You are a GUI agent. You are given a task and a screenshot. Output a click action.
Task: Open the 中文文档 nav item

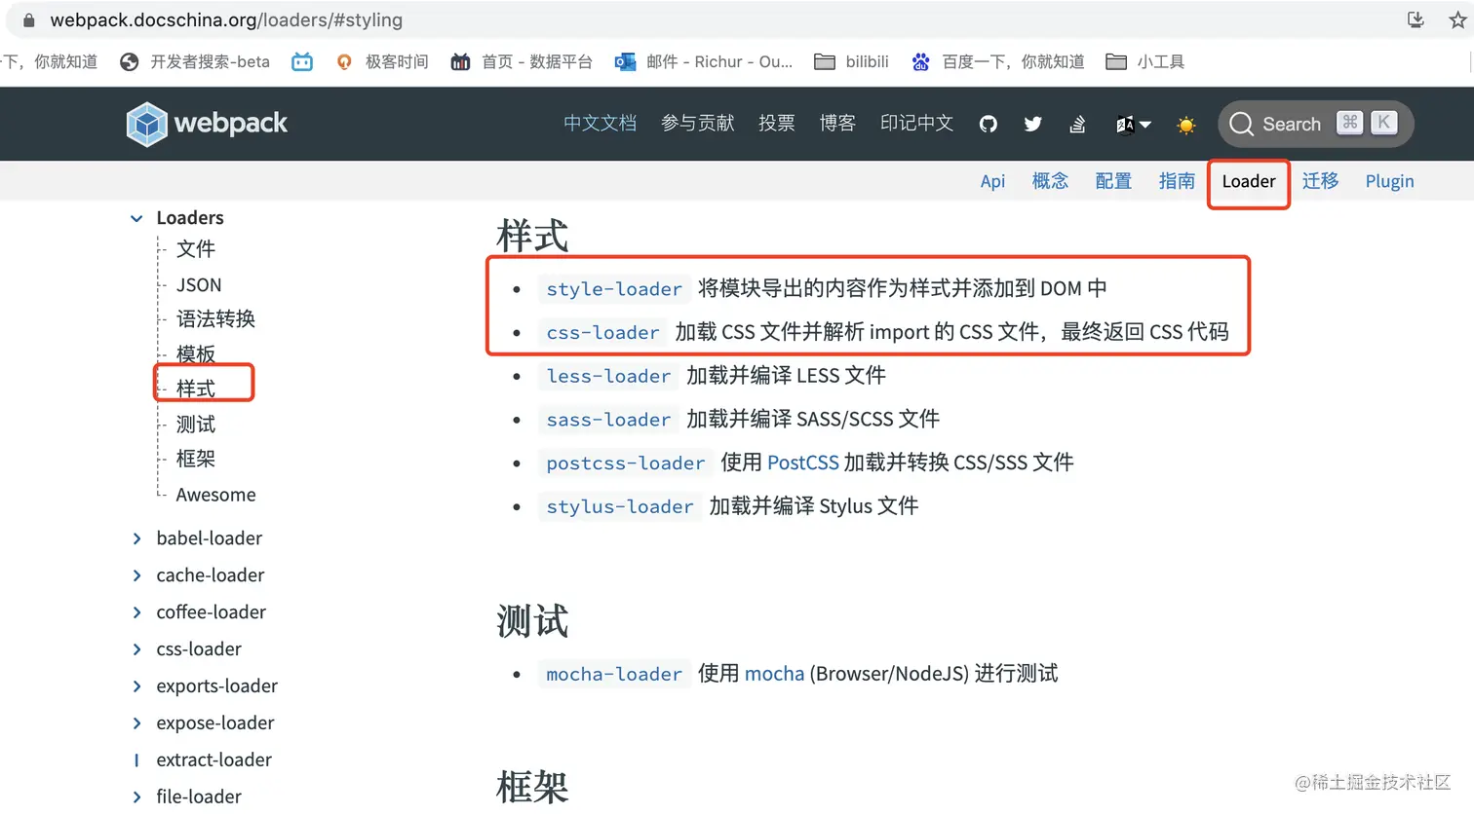point(600,124)
